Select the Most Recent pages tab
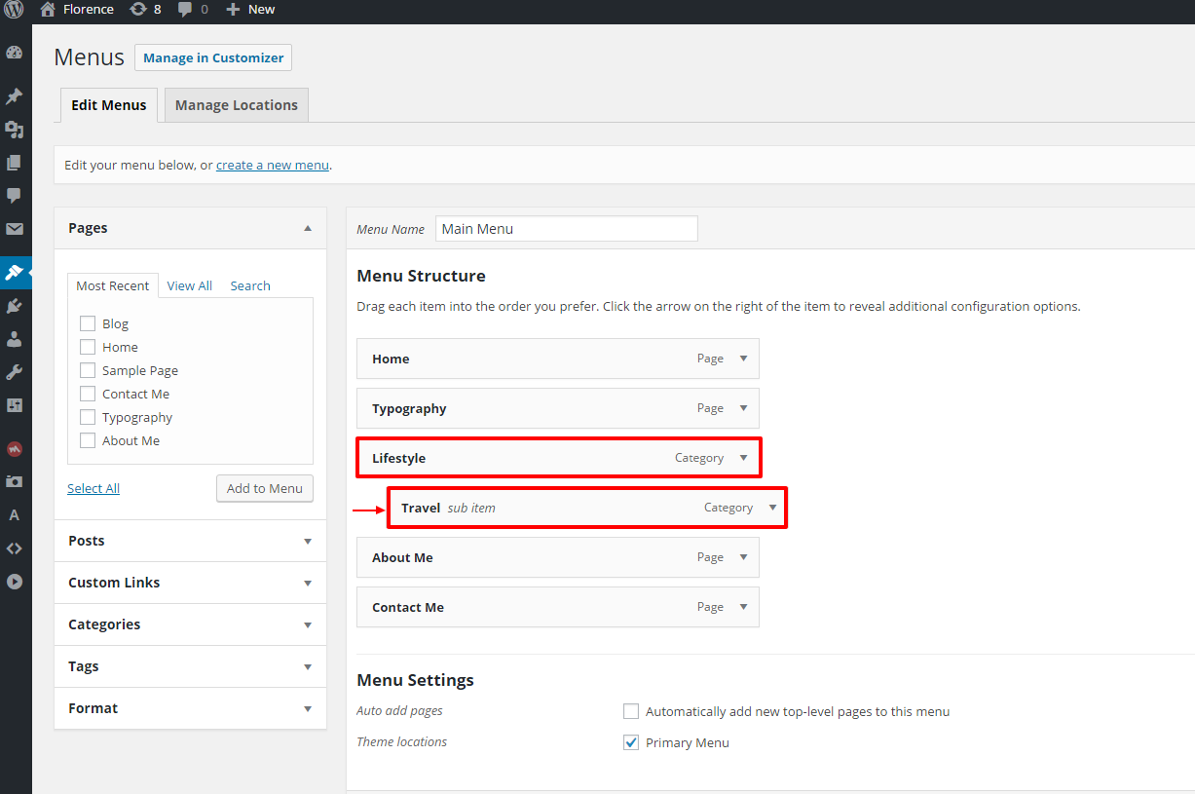 click(x=113, y=285)
